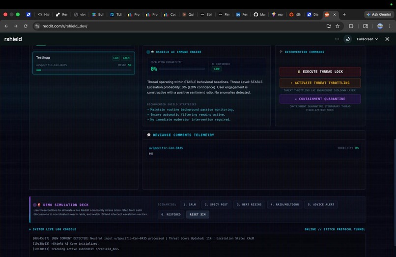The image size is (396, 257).
Task: Click the LIVE badge on Testingg
Action: point(116,58)
